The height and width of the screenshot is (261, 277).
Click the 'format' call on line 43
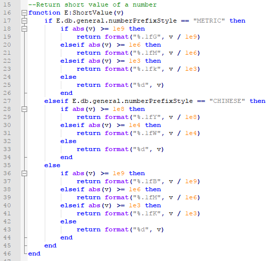tap(117, 229)
